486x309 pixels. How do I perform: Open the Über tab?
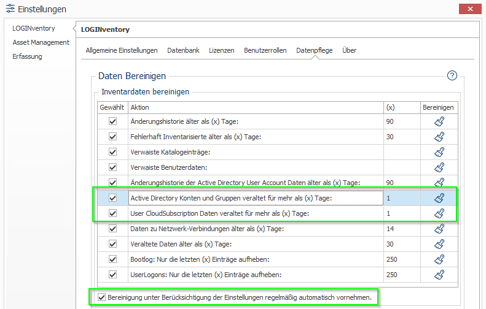coord(350,50)
